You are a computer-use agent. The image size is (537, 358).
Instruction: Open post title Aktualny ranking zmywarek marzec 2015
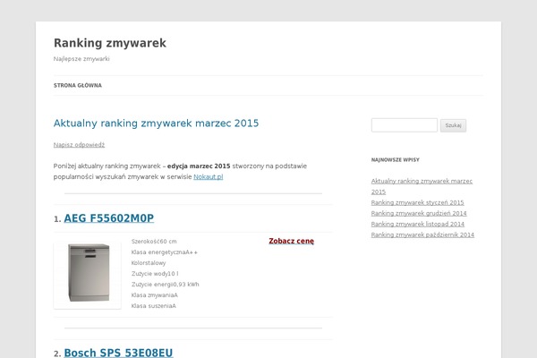click(x=156, y=124)
